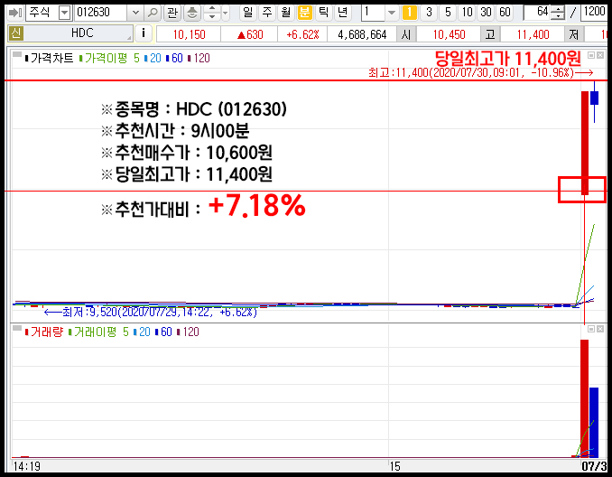Switch chart to monthly 월 period
Image resolution: width=612 pixels, height=477 pixels.
pos(286,13)
